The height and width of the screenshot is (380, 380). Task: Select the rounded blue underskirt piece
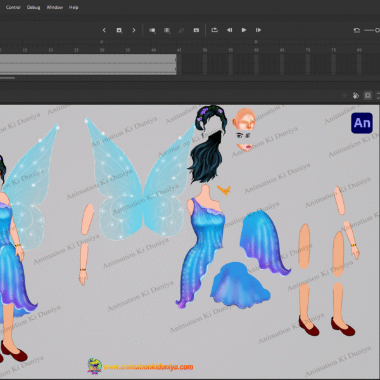coord(240,286)
